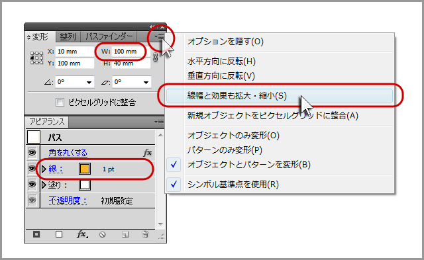Clear appearance using the no-symbol icon

tap(102, 235)
